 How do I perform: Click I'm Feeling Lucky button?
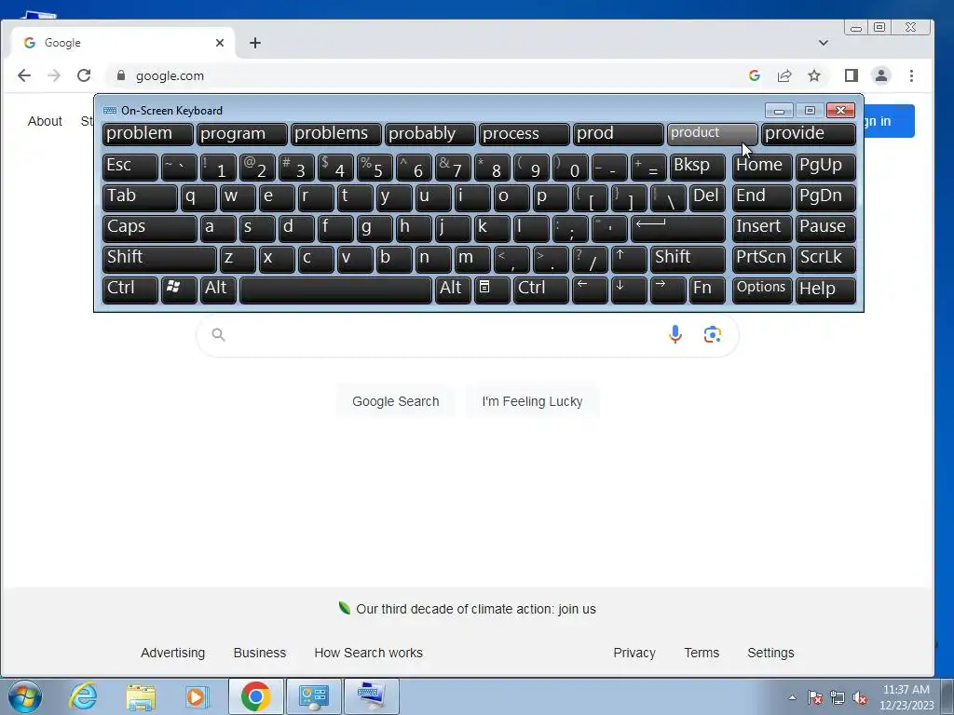(x=532, y=401)
